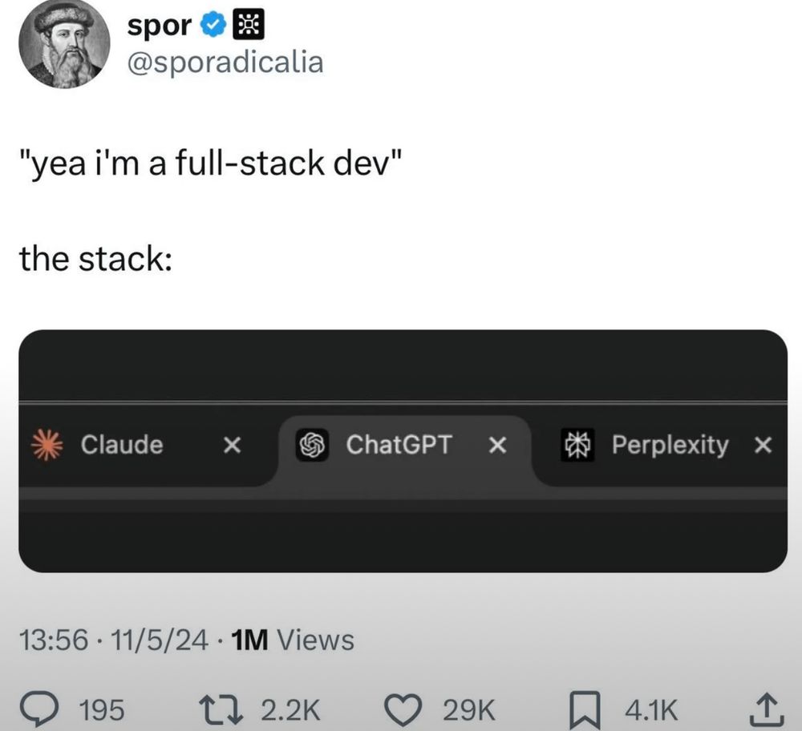Close the ChatGPT tab
The image size is (802, 731).
(x=499, y=446)
